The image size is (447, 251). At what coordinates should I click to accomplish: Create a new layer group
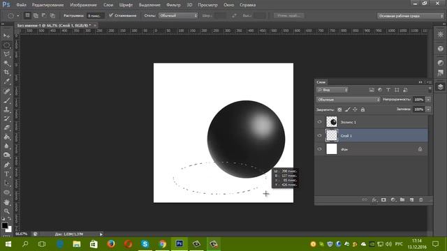402,200
